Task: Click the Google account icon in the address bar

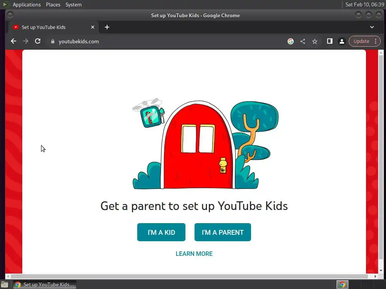Action: [x=291, y=41]
